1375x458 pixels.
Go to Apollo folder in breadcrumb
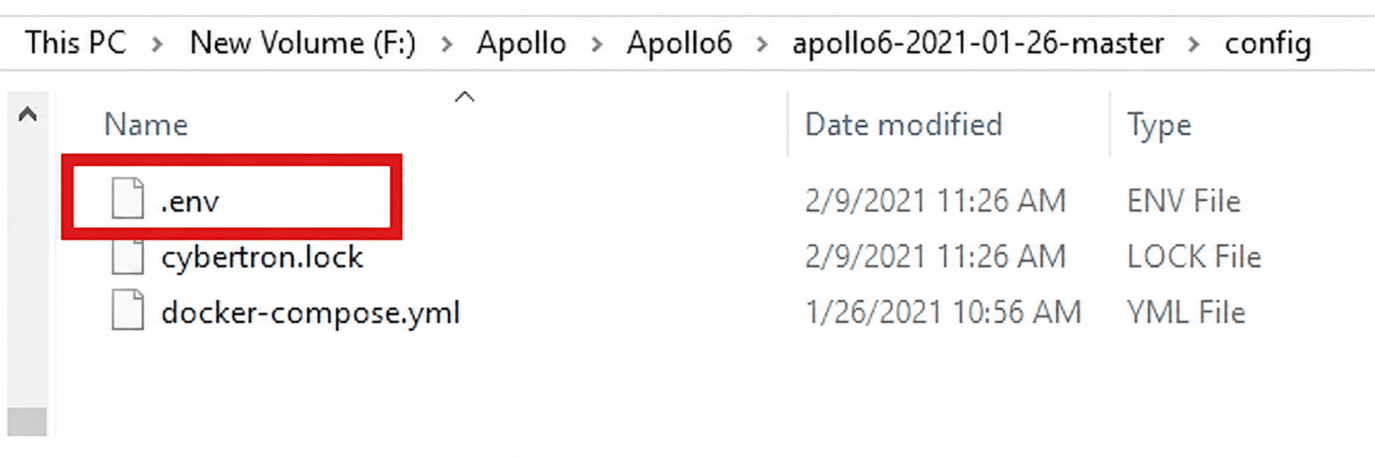tap(521, 44)
